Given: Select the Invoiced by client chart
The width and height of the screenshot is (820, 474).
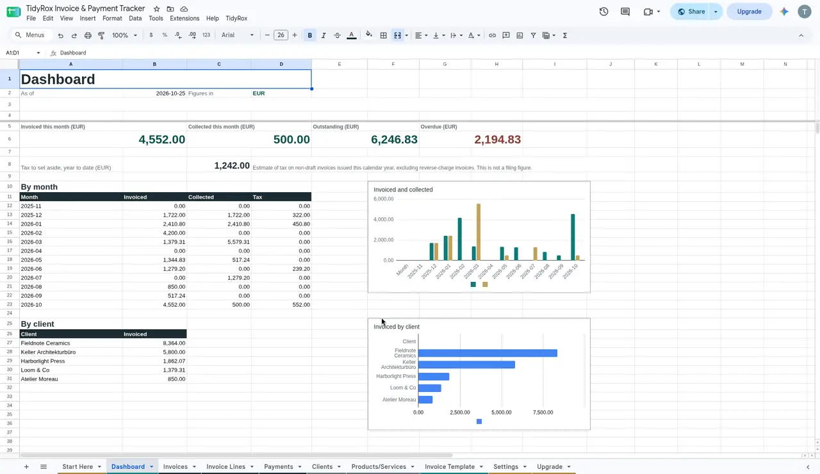Looking at the screenshot, I should pyautogui.click(x=479, y=374).
